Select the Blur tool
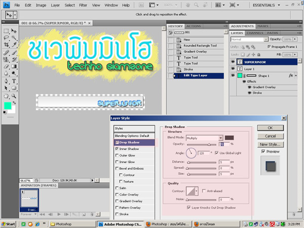 pos(6,73)
